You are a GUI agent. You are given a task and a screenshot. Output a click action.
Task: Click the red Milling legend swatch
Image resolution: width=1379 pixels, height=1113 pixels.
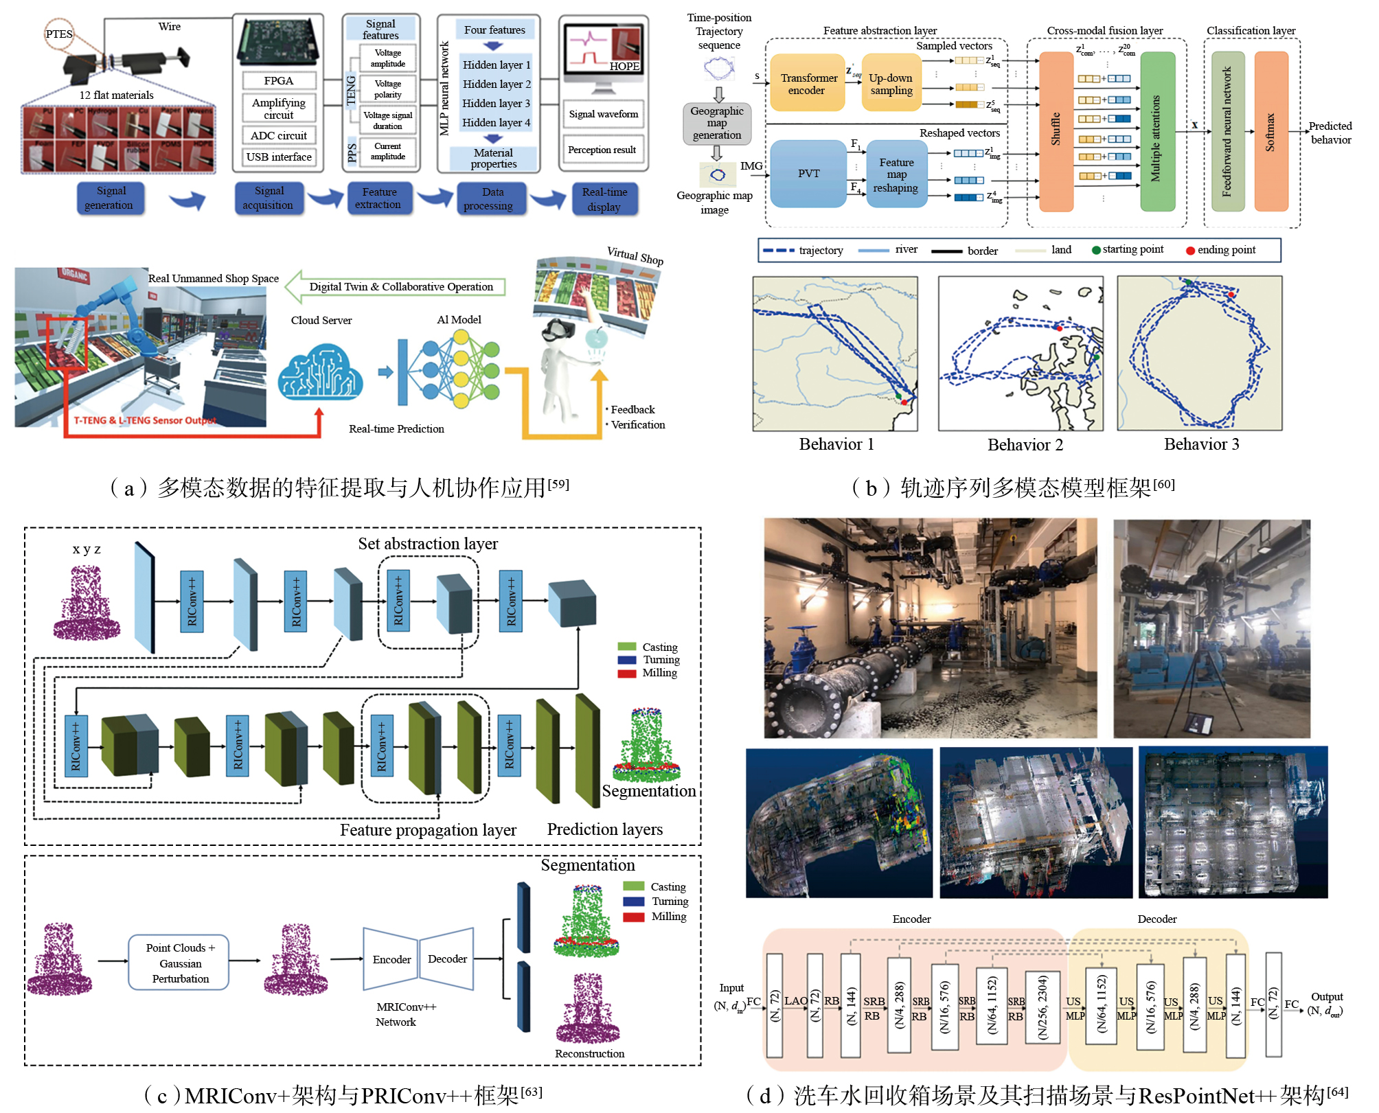pos(626,674)
